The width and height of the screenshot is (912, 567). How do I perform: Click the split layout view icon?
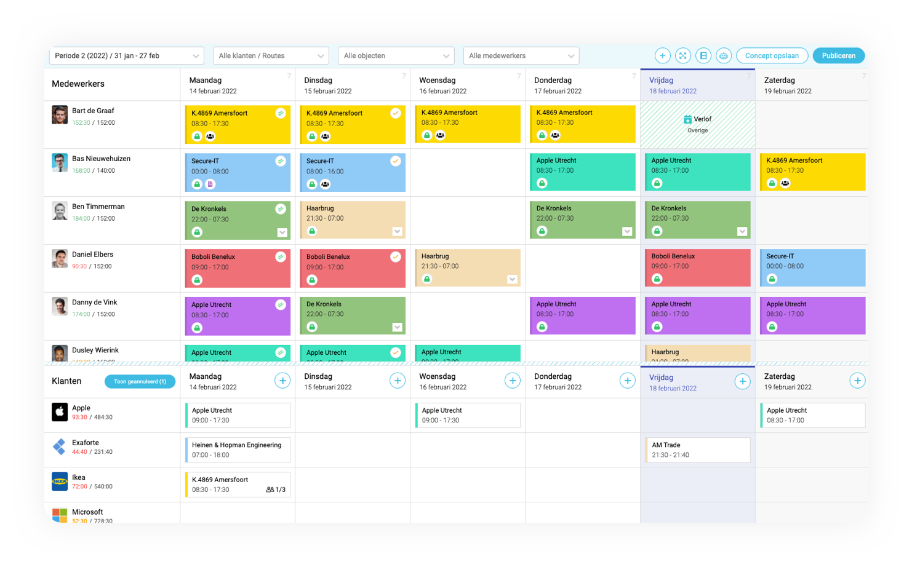[703, 56]
